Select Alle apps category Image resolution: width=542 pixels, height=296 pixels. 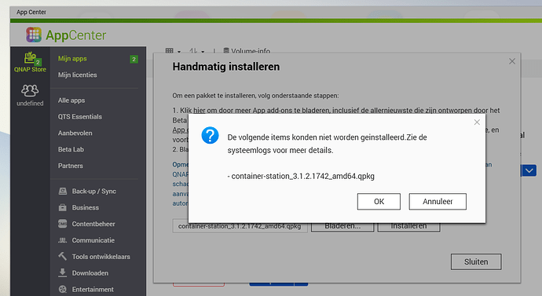click(71, 100)
